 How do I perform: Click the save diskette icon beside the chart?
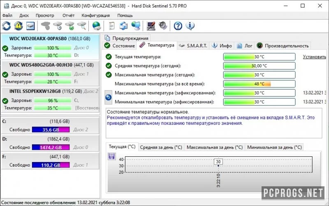click(x=111, y=156)
